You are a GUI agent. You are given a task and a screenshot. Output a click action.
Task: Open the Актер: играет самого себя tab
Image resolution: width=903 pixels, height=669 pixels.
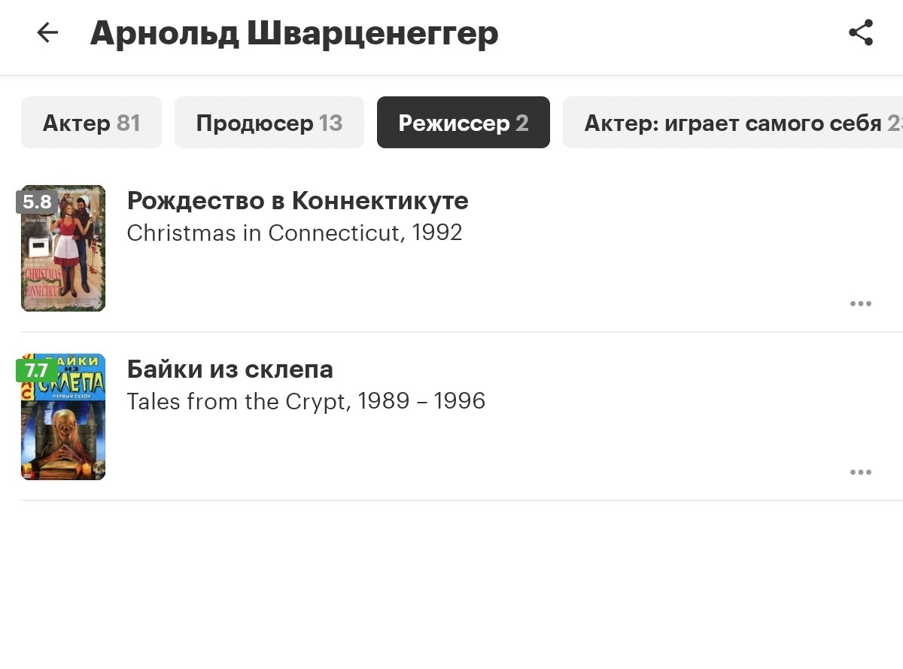(733, 123)
